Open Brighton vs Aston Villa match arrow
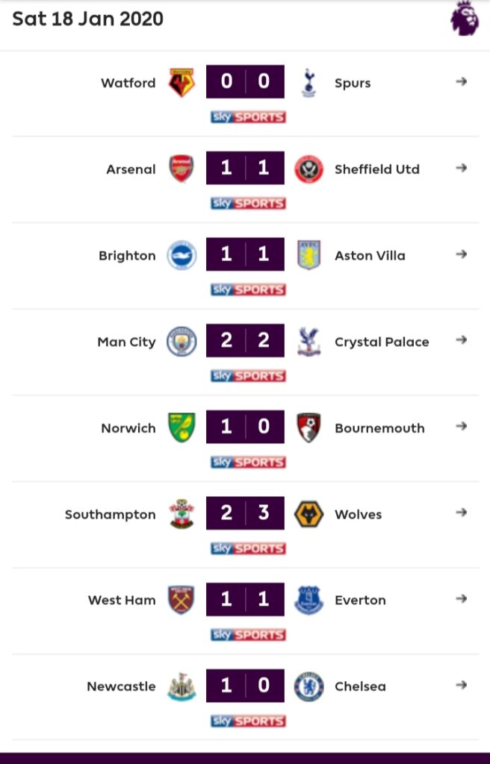Viewport: 490px width, 764px height. (x=462, y=254)
